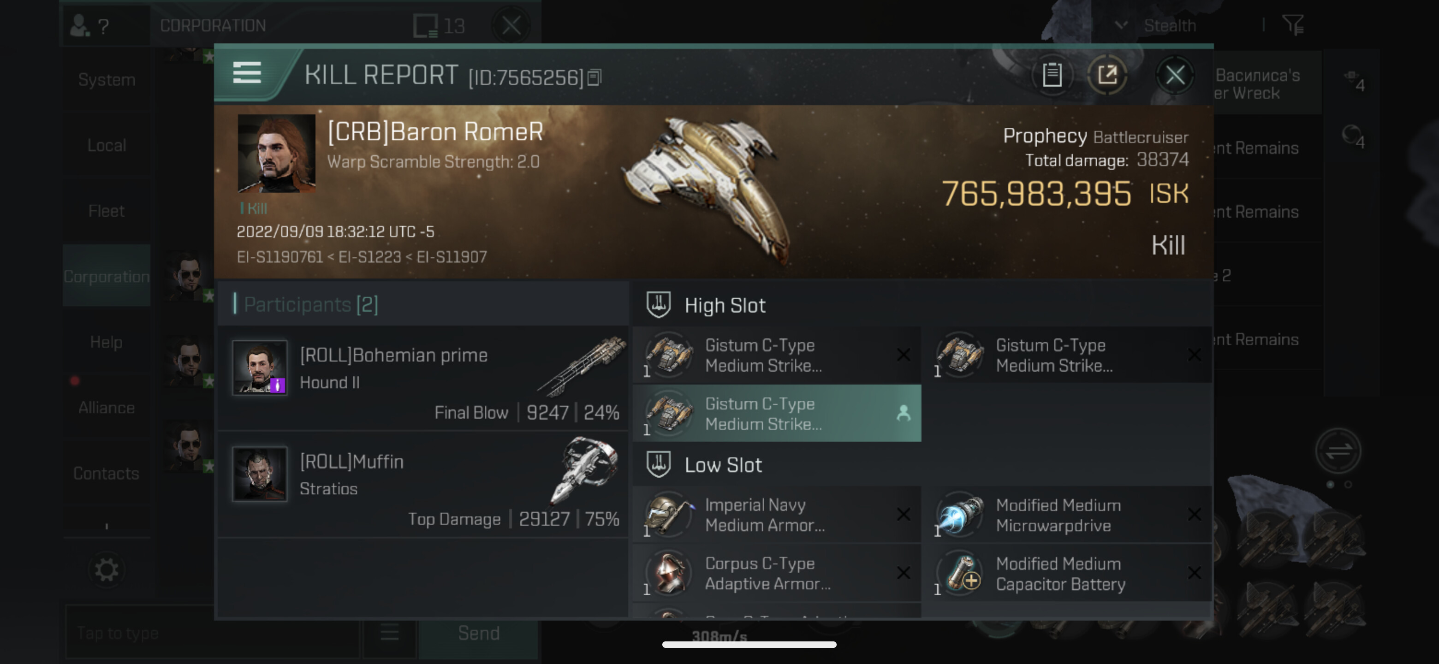The height and width of the screenshot is (664, 1439).
Task: Copy the kill report ID
Action: click(x=595, y=77)
